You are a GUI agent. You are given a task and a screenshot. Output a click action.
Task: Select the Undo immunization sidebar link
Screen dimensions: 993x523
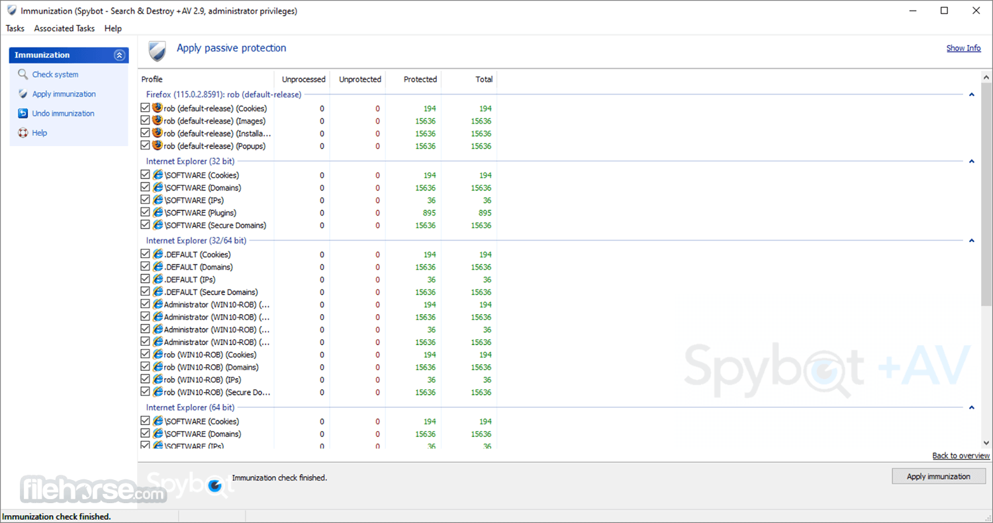[63, 113]
